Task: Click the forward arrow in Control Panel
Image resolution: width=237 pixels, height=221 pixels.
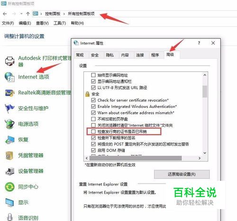Action: (14, 14)
